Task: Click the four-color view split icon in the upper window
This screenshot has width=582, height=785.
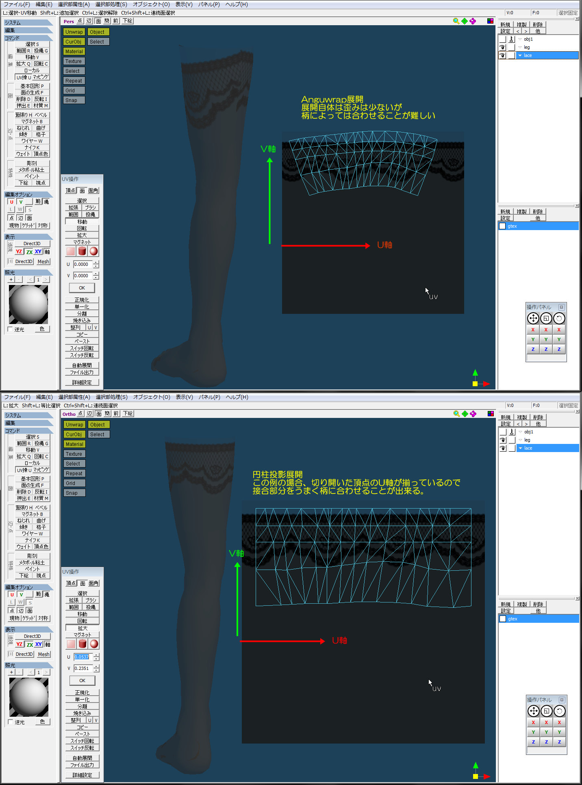Action: pyautogui.click(x=490, y=21)
